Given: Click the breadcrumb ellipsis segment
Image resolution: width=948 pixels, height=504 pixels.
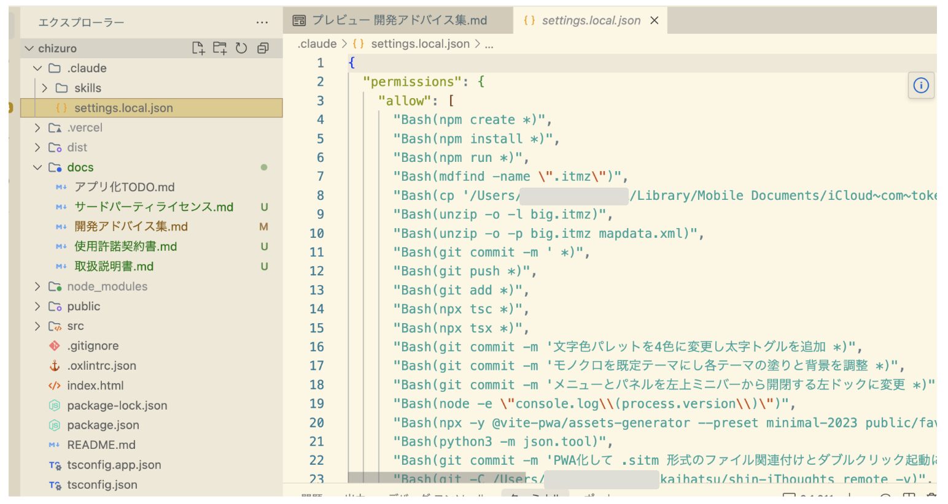Looking at the screenshot, I should [489, 44].
